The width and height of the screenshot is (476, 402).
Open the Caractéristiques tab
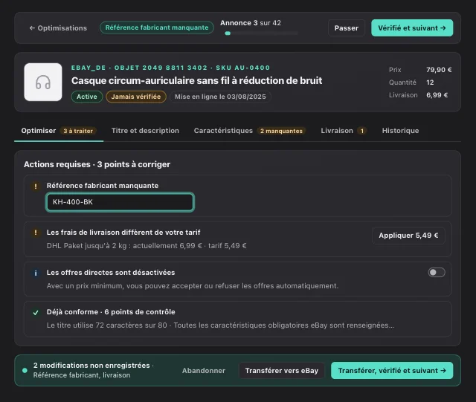tap(250, 131)
